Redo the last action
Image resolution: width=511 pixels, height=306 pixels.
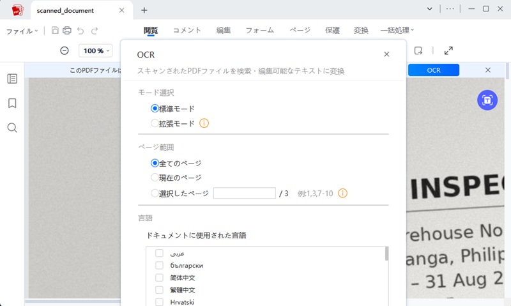point(95,31)
